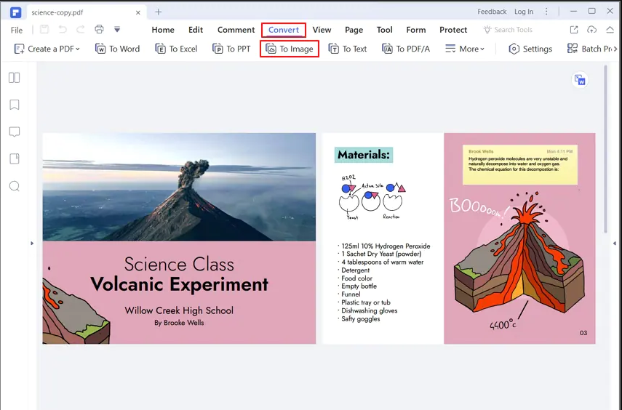Click the save icon in quick toolbar
The width and height of the screenshot is (622, 410).
tap(44, 29)
